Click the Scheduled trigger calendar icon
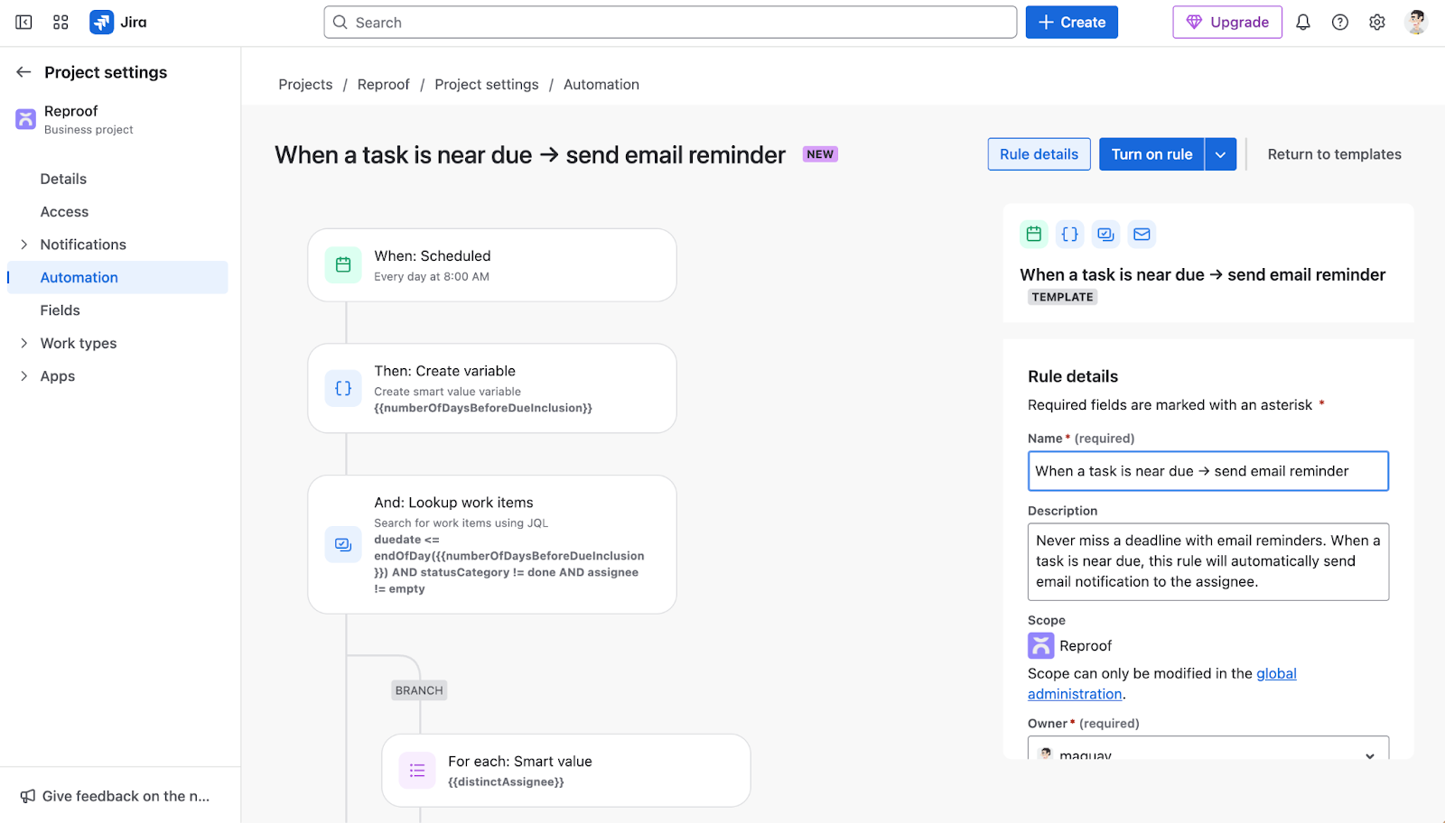The width and height of the screenshot is (1445, 823). coord(342,264)
